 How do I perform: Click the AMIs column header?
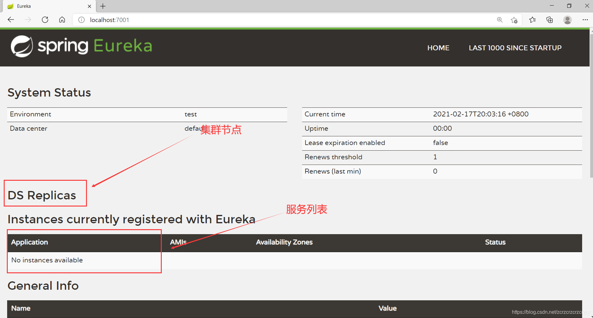pos(178,242)
